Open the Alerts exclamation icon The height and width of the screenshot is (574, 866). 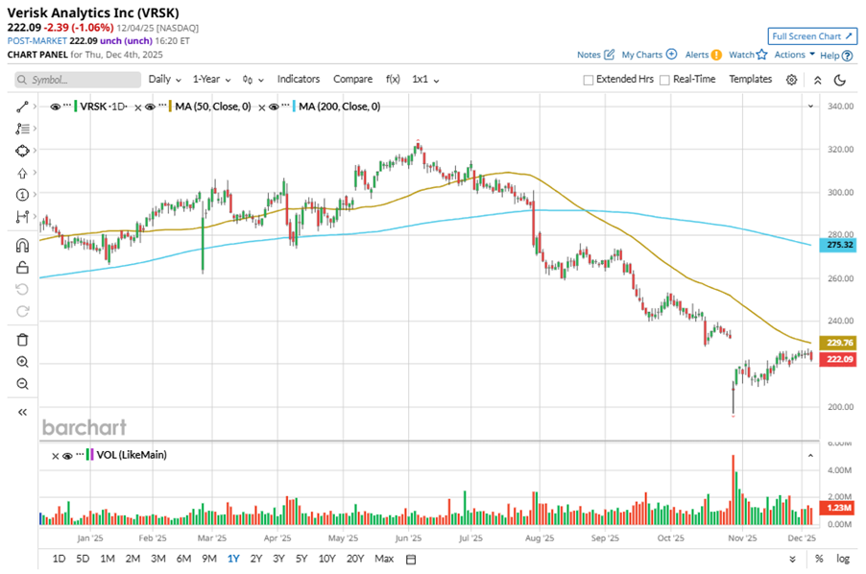click(x=716, y=55)
